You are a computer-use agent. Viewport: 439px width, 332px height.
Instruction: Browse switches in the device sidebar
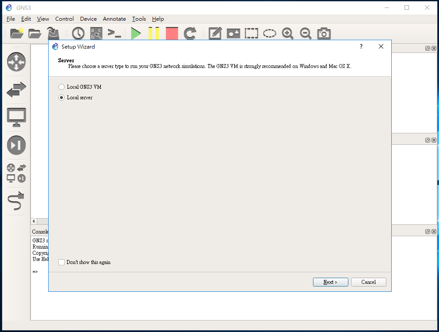[16, 90]
